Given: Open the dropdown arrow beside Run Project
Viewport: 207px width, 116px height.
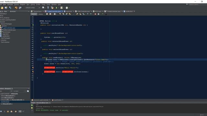Looking at the screenshot, I should click(58, 8).
